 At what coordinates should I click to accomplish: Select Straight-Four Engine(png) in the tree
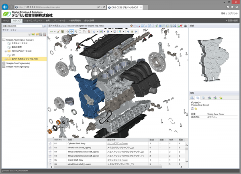pyautogui.click(x=18, y=67)
